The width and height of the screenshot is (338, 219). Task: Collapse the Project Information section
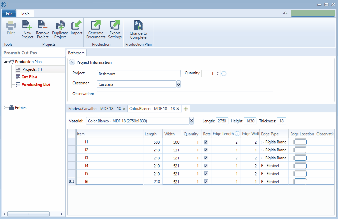click(72, 62)
